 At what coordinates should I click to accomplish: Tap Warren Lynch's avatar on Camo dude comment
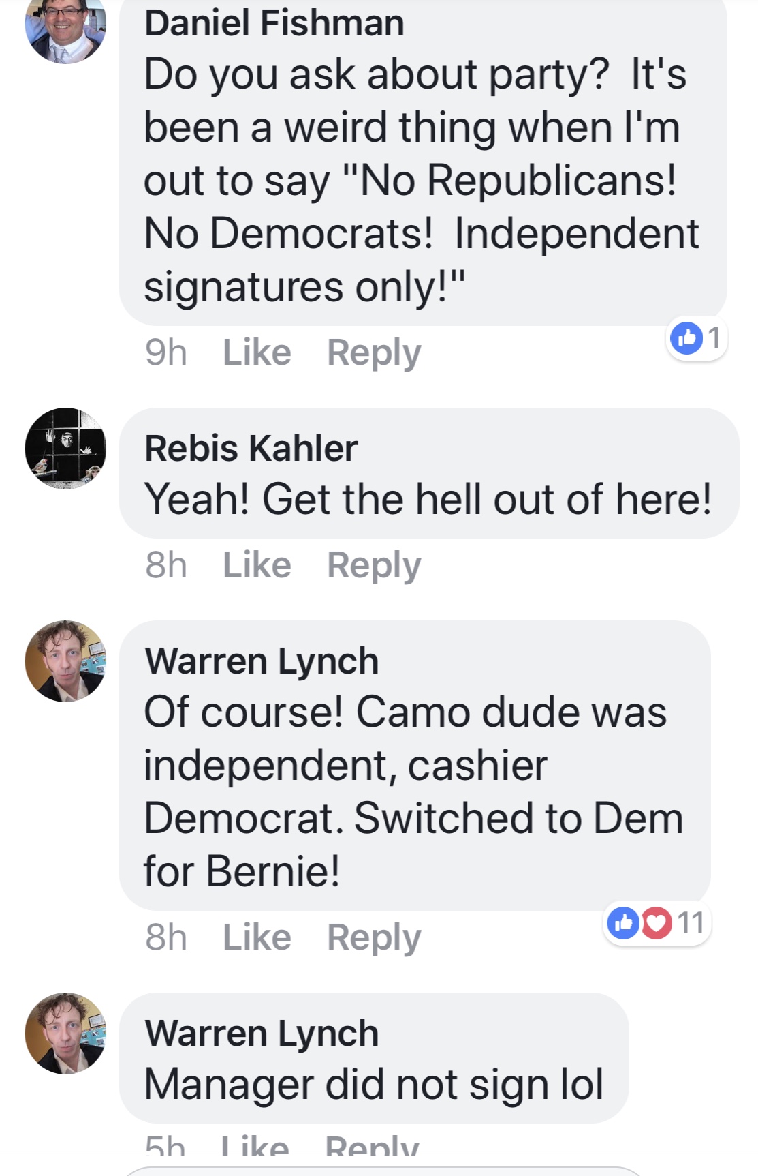[65, 661]
